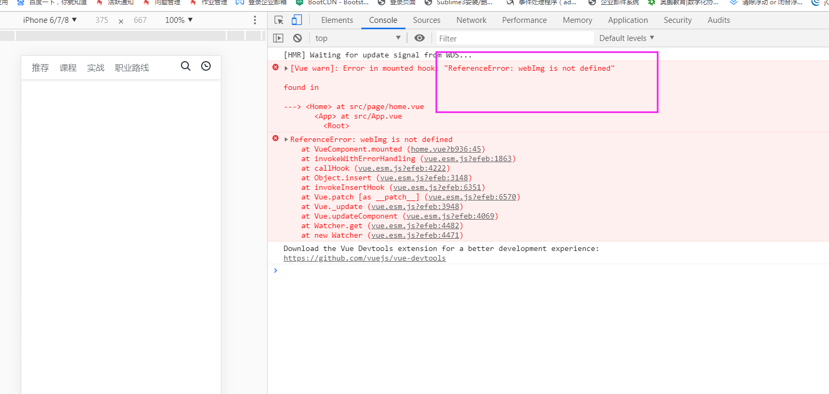Screen dimensions: 829x394
Task: Open the vue.esm.js?efeb:3148 link
Action: tap(424, 178)
